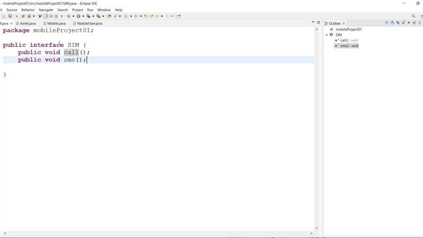Click the Pin Editor icon at the toolbar's end
This screenshot has width=423, height=238.
pos(178,16)
